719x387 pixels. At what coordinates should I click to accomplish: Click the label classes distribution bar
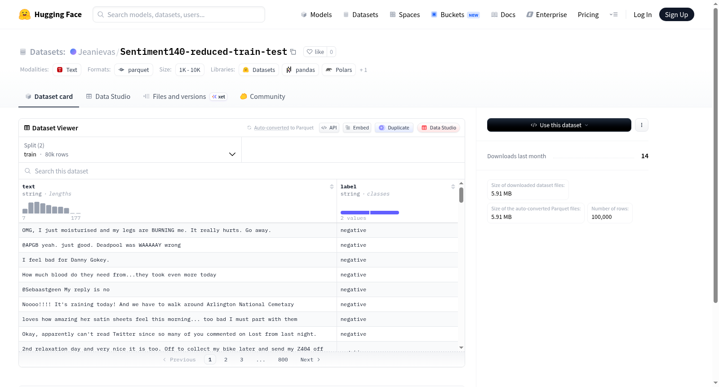tap(370, 213)
